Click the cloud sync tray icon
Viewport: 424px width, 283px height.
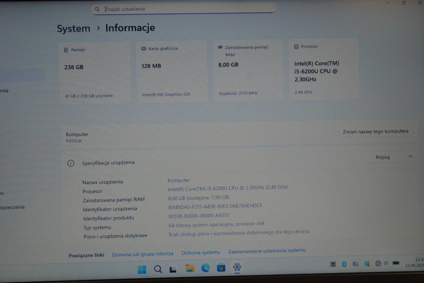click(356, 264)
